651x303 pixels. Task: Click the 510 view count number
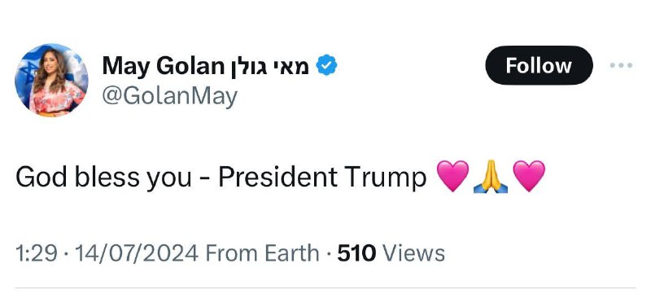point(356,253)
